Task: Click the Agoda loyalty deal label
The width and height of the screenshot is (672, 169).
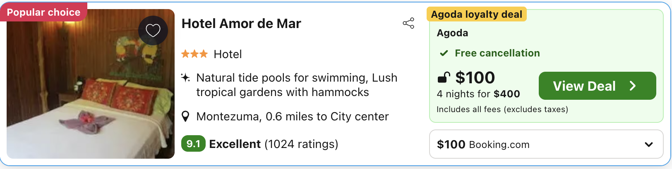Action: click(476, 14)
